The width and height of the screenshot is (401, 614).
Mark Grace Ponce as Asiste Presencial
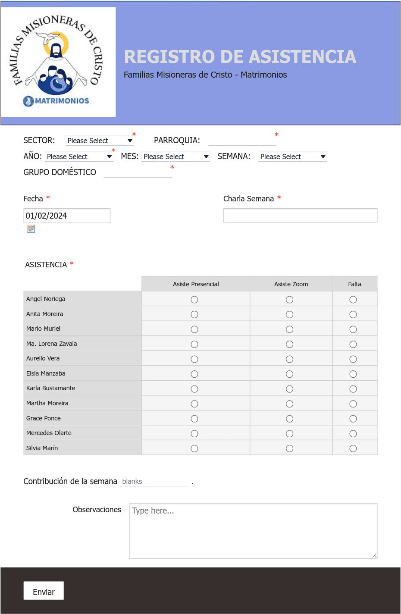(x=194, y=419)
